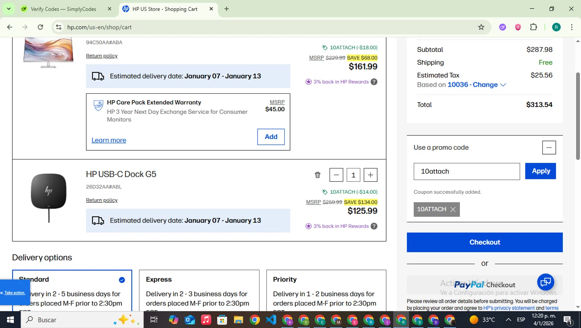The height and width of the screenshot is (328, 581).
Task: Open the Chrome profile R avatar
Action: coord(556,27)
